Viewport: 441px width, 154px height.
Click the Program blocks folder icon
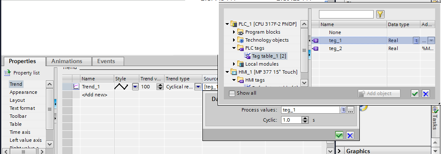coord(240,32)
